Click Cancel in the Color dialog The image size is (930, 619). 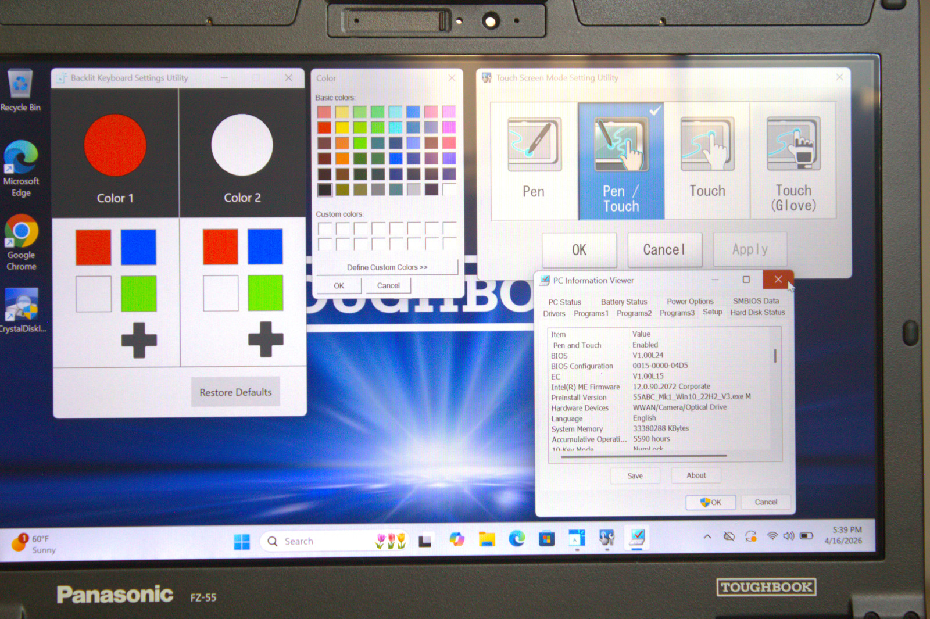click(388, 285)
